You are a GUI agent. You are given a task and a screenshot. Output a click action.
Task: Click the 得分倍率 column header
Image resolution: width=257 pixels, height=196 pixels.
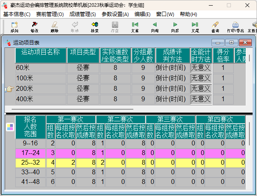tap(223, 55)
